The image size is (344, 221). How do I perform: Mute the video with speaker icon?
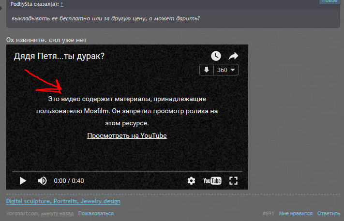[x=43, y=181]
